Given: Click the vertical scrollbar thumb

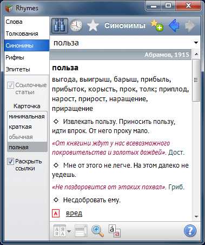Looking at the screenshot, I should pyautogui.click(x=196, y=80).
